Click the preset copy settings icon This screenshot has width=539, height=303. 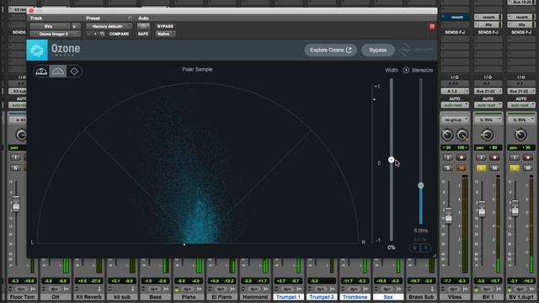click(102, 34)
